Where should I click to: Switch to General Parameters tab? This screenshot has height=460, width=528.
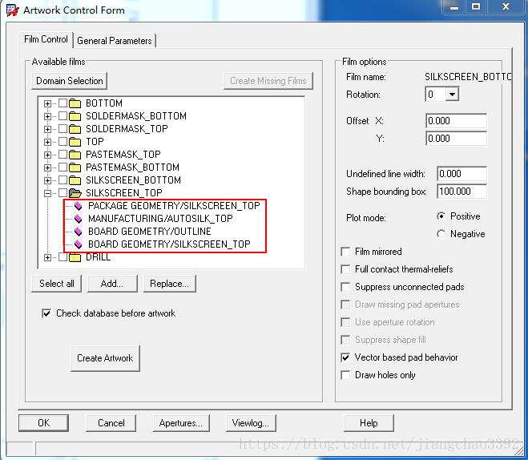[114, 41]
